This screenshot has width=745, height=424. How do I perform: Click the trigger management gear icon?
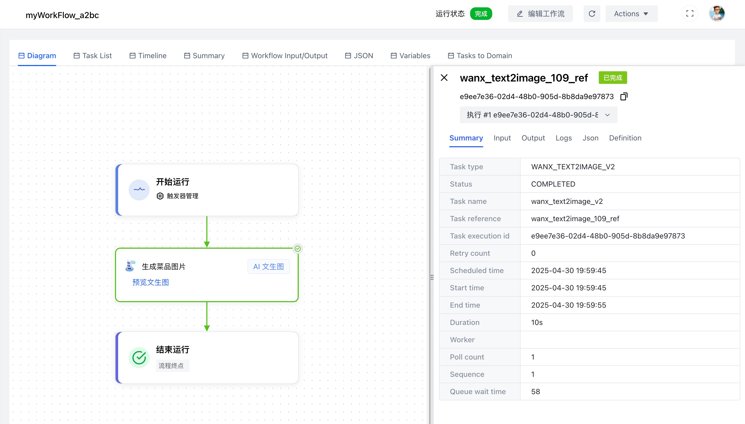(160, 196)
